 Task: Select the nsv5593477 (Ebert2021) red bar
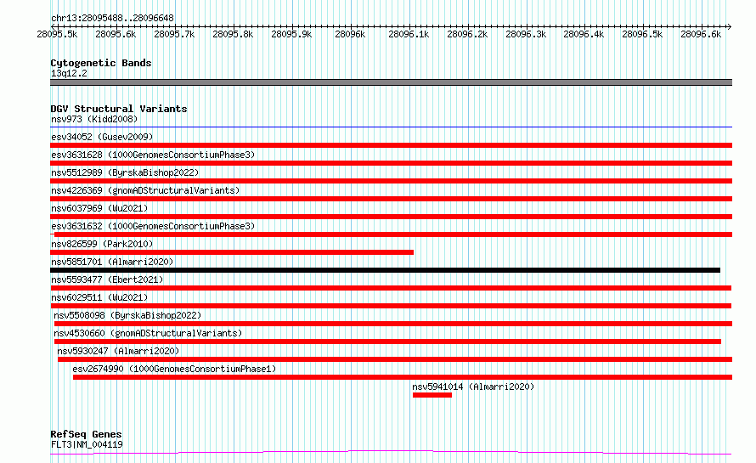(x=391, y=288)
